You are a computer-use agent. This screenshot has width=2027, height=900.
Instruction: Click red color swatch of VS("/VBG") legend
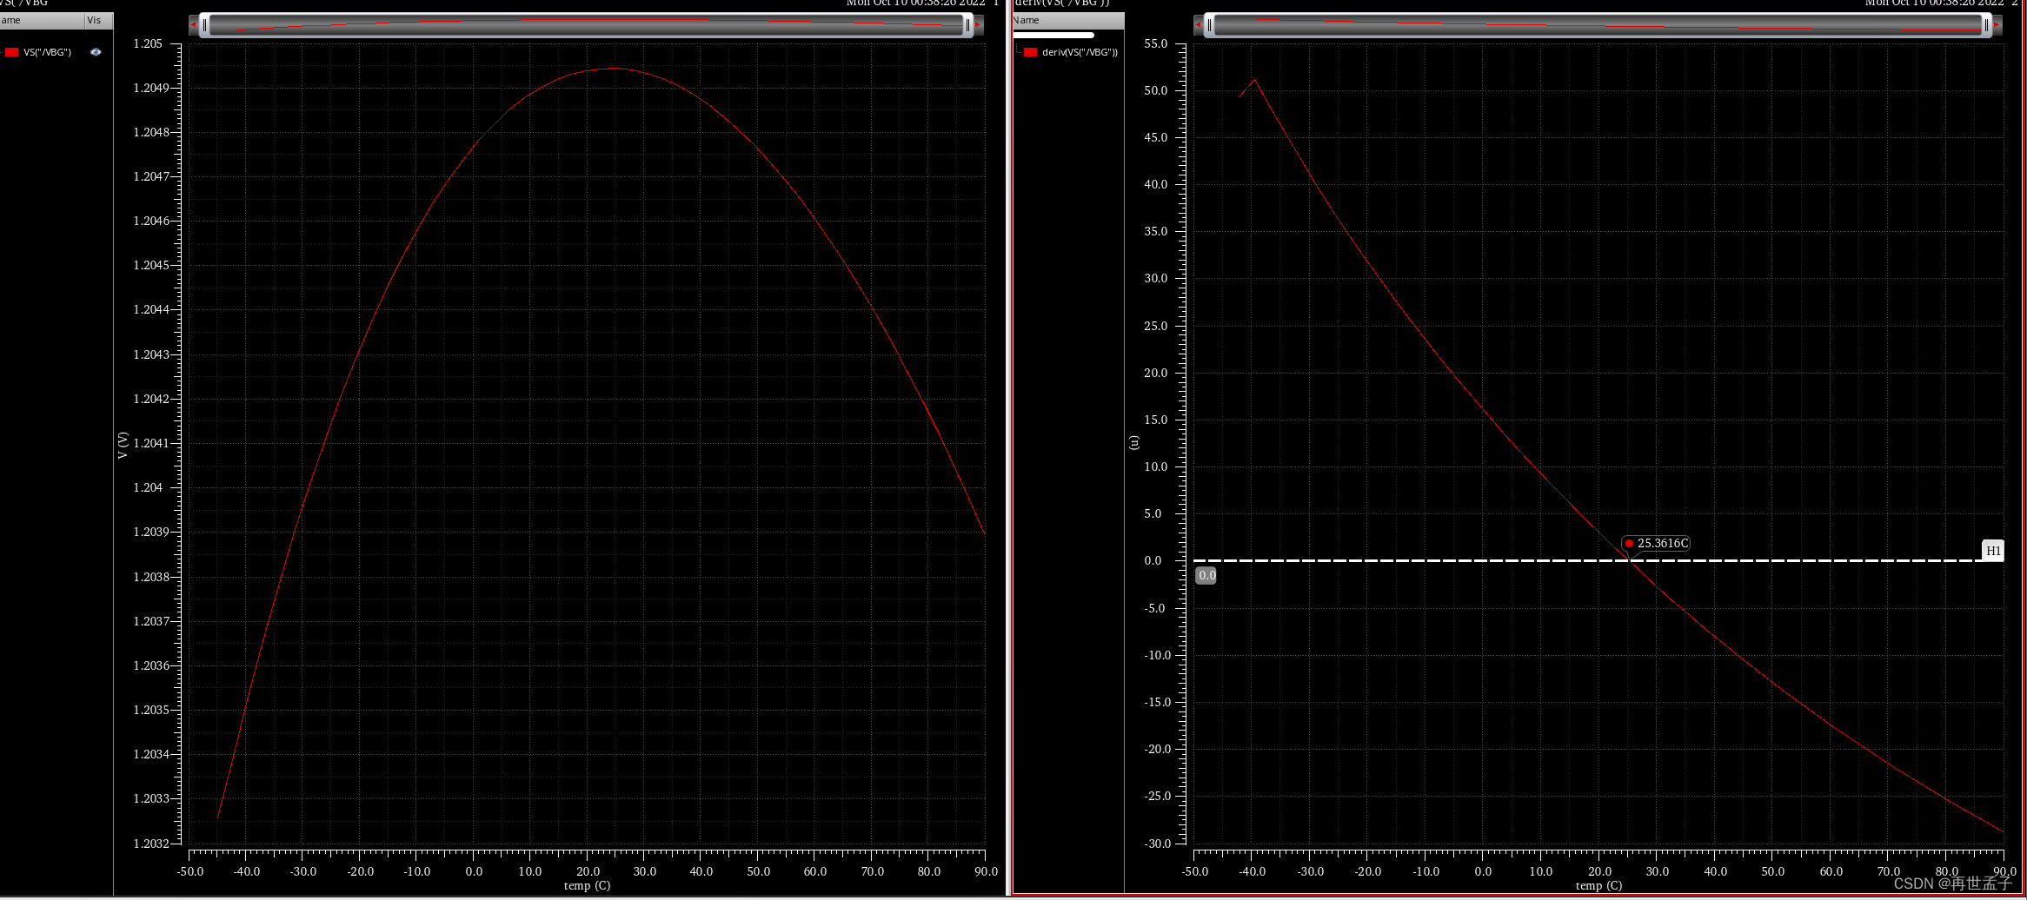coord(11,52)
